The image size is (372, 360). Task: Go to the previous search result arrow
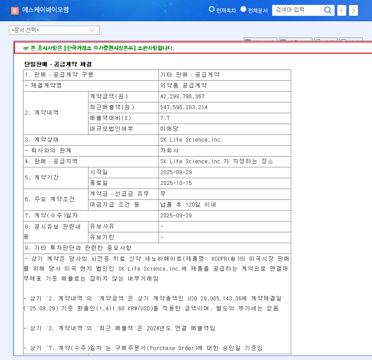341,10
